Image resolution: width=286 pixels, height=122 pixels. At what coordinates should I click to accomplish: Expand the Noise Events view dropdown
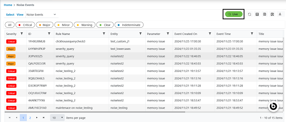[41, 15]
